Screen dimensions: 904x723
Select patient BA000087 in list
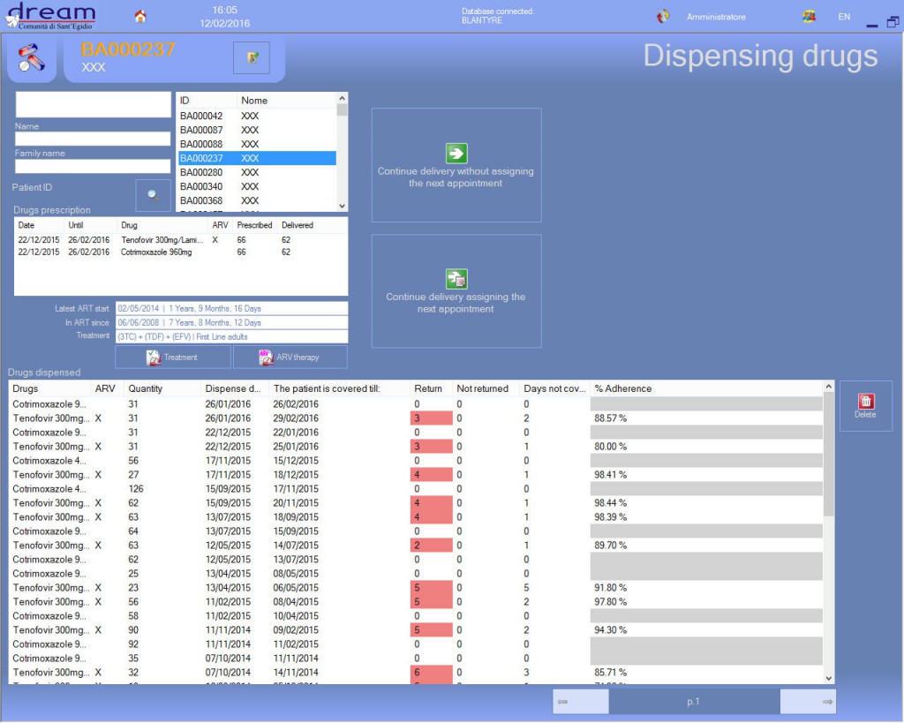pyautogui.click(x=257, y=131)
